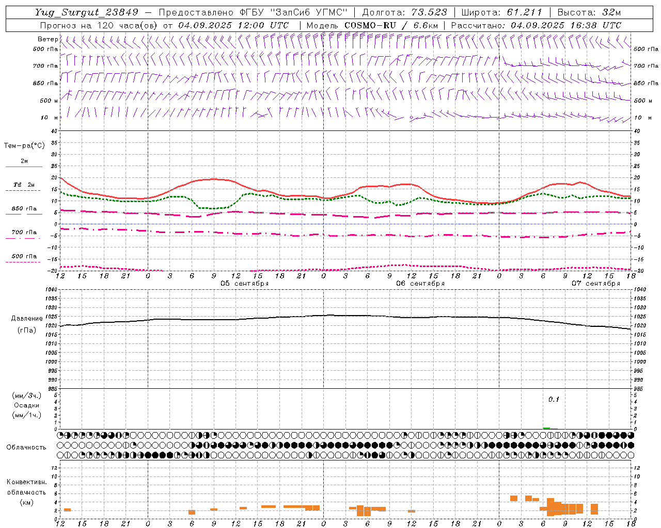The image size is (661, 528).
Task: Click the Рассчитано: 04.09.2025 16:38 UTC text
Action: (536, 25)
